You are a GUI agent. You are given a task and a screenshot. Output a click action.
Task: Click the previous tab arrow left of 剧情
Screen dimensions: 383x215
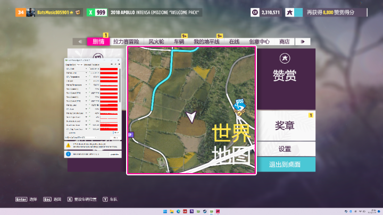(x=80, y=42)
